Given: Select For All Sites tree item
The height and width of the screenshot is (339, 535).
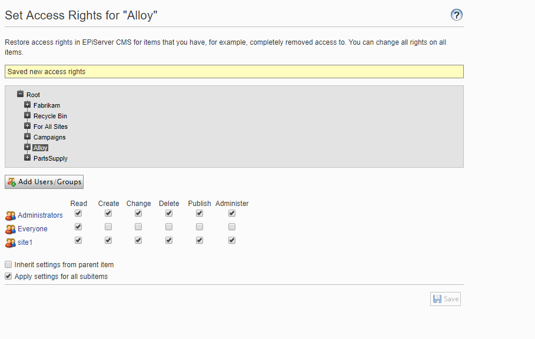Looking at the screenshot, I should click(x=50, y=127).
